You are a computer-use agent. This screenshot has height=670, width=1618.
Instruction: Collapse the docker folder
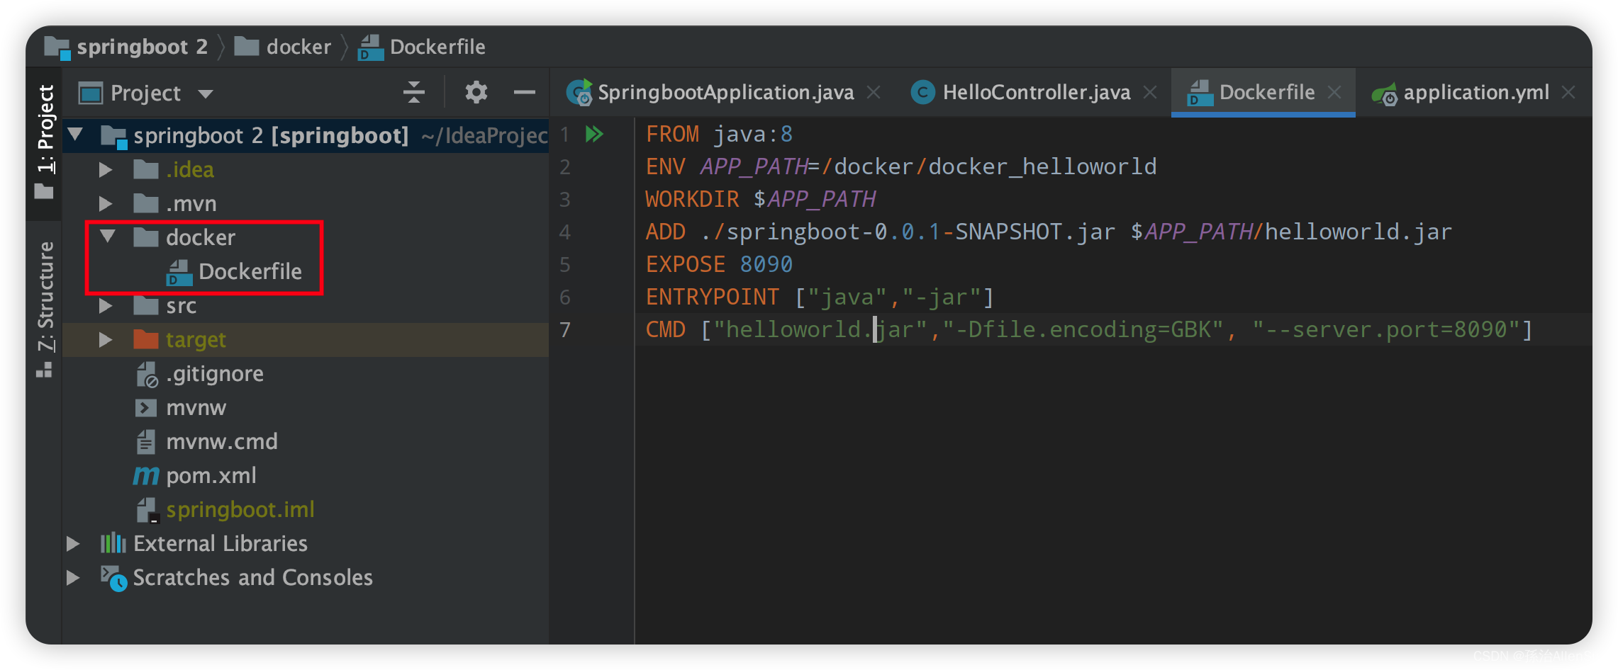click(107, 237)
